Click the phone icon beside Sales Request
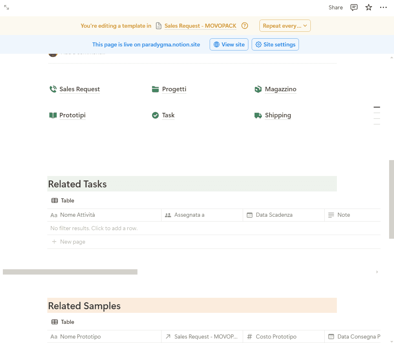394x343 pixels. pos(53,89)
